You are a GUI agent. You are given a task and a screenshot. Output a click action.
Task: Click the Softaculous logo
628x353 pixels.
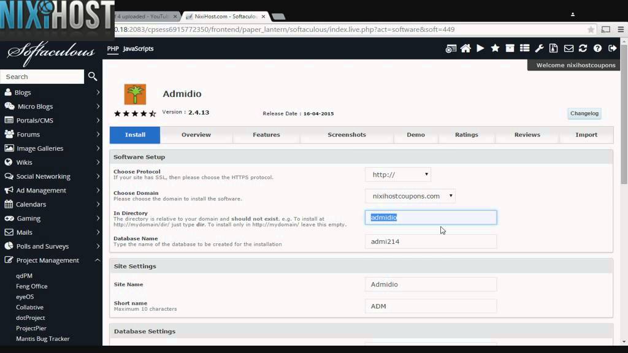click(51, 53)
